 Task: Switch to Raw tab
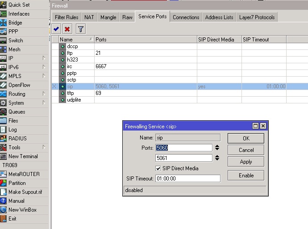pos(127,17)
